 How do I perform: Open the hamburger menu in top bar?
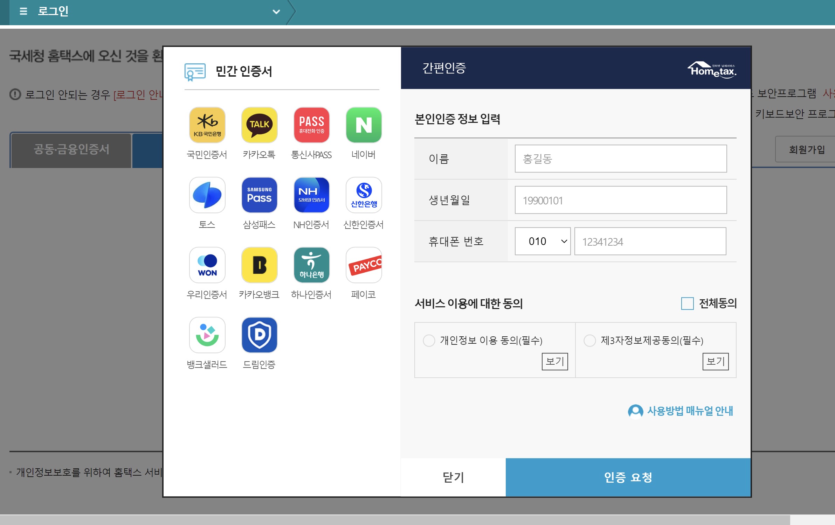pyautogui.click(x=23, y=11)
